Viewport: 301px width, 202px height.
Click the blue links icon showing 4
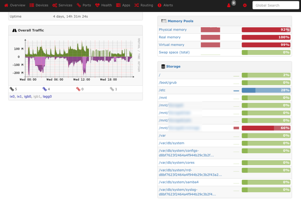pos(45,89)
